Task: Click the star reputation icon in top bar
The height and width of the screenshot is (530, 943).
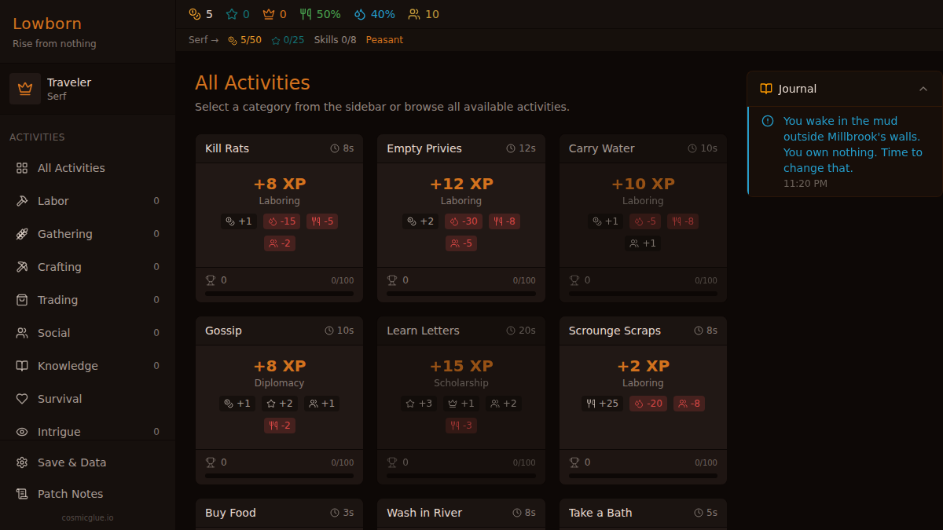Action: pos(232,14)
